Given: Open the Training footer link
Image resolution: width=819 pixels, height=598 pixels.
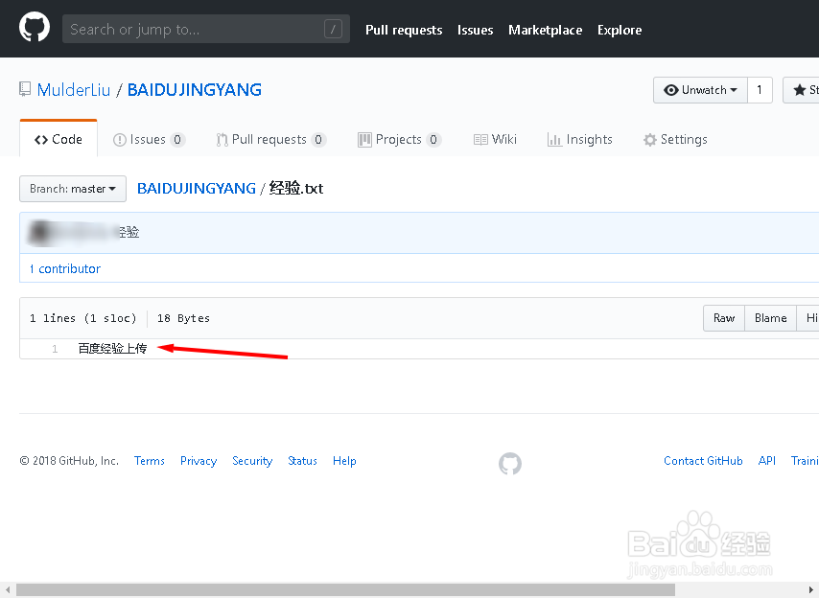Looking at the screenshot, I should 805,461.
